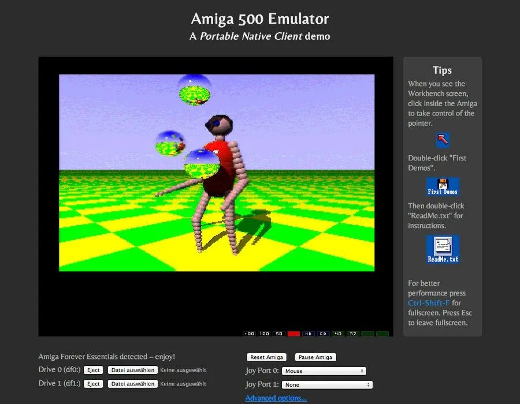520x404 pixels.
Task: Click the Pause Amiga button
Action: 315,357
